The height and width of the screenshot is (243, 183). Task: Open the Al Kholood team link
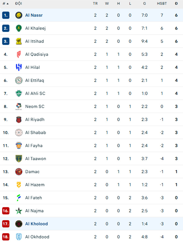pos(36,224)
